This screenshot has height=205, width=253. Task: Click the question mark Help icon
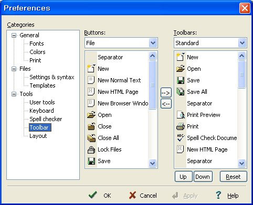point(218,195)
